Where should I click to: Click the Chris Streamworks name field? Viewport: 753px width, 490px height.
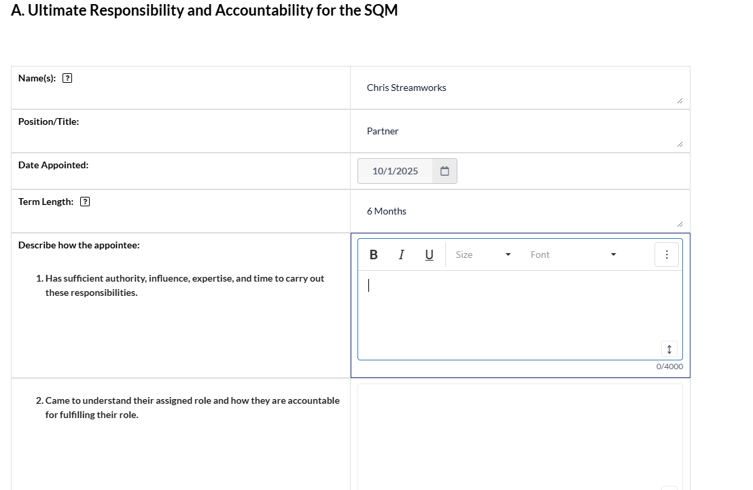click(520, 88)
